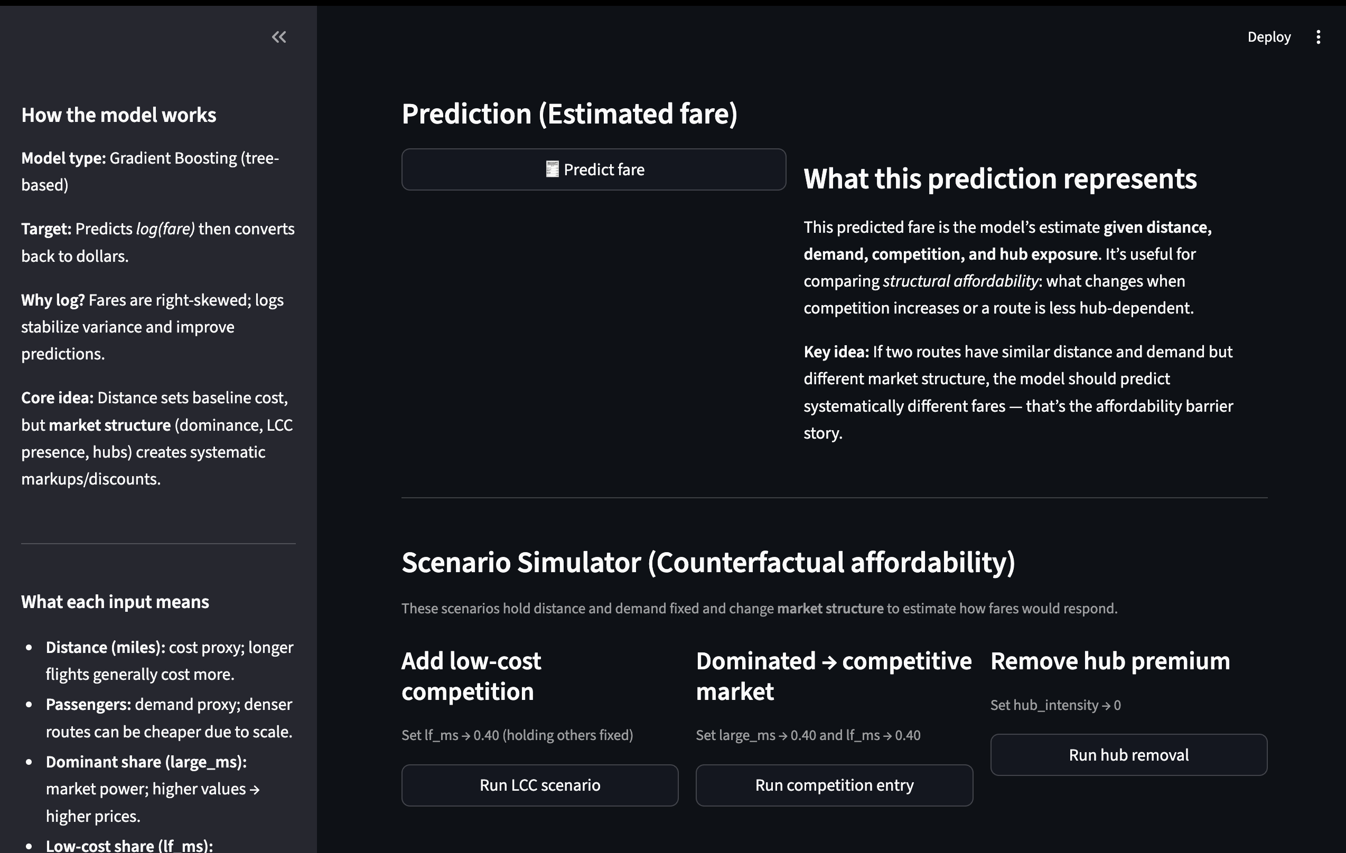Collapse the sidebar with the double-chevron icon

point(279,37)
